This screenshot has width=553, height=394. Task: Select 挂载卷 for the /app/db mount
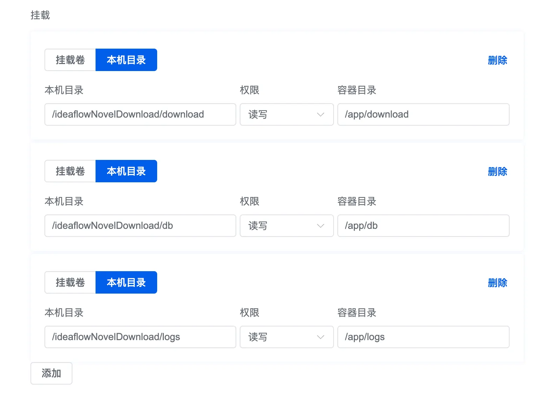click(x=70, y=171)
